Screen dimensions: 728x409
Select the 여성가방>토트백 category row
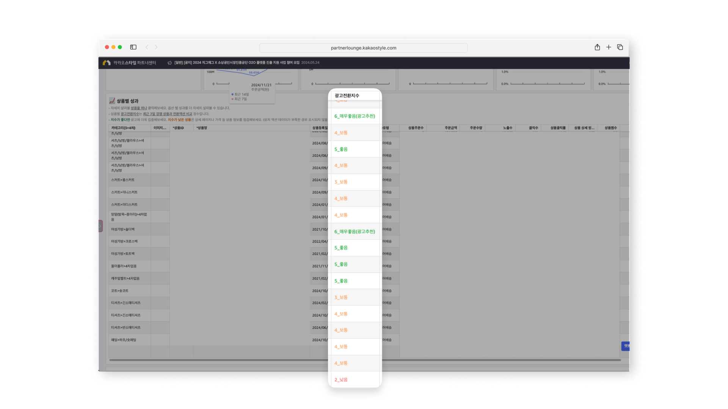130,254
